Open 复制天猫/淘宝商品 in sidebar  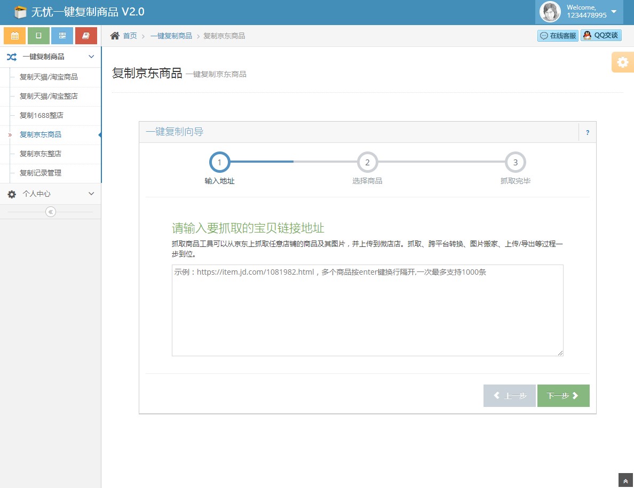(49, 77)
